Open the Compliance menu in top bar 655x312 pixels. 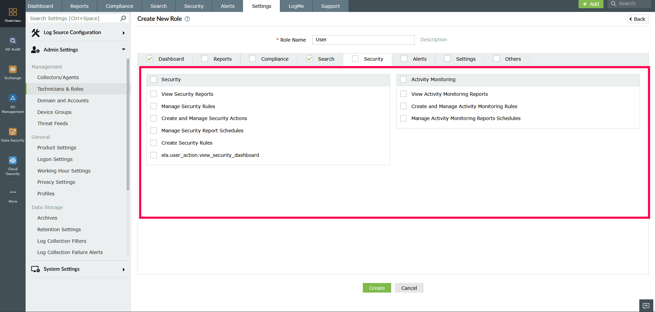point(119,6)
